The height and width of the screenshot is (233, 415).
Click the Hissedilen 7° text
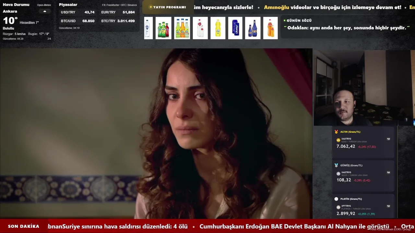pos(29,23)
